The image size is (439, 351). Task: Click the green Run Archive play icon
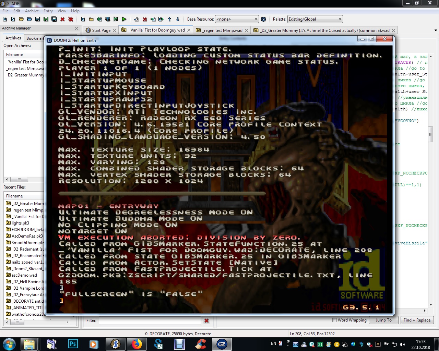[x=124, y=19]
